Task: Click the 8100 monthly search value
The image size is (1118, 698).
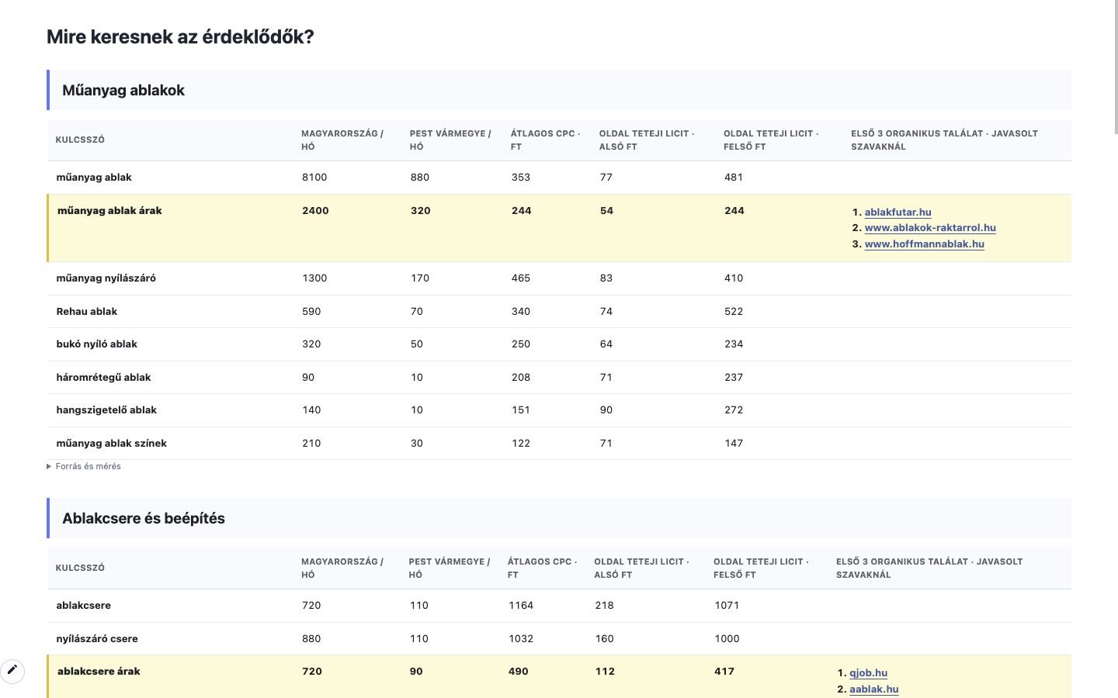Action: point(314,177)
